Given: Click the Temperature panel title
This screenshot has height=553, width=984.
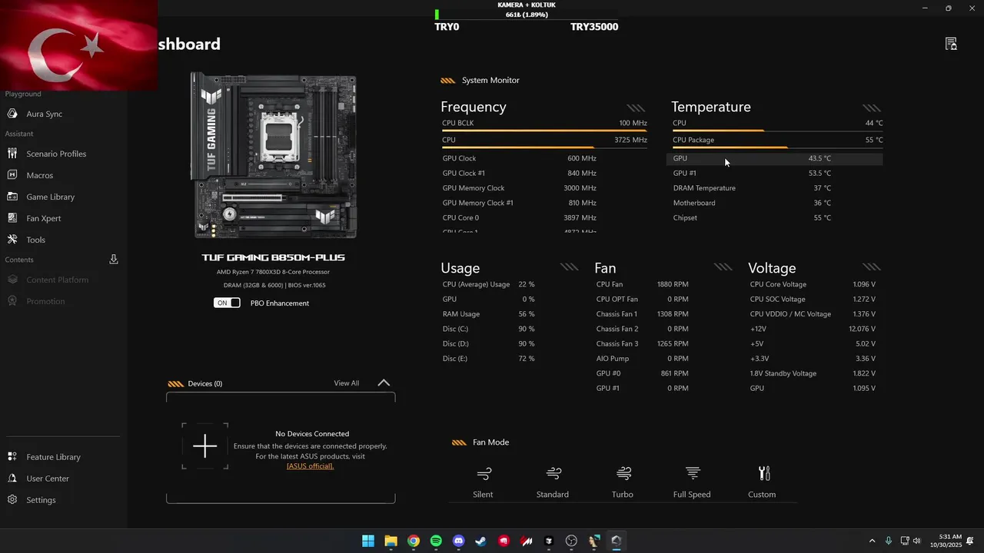Looking at the screenshot, I should coord(711,107).
